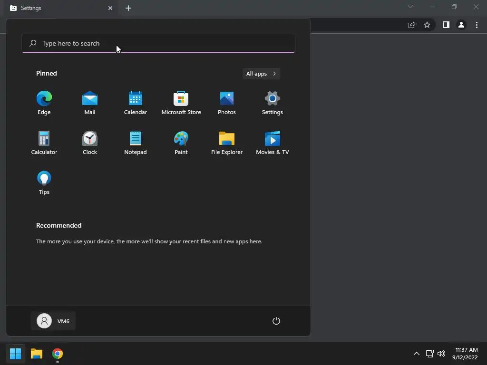Open a new browser tab

click(128, 8)
